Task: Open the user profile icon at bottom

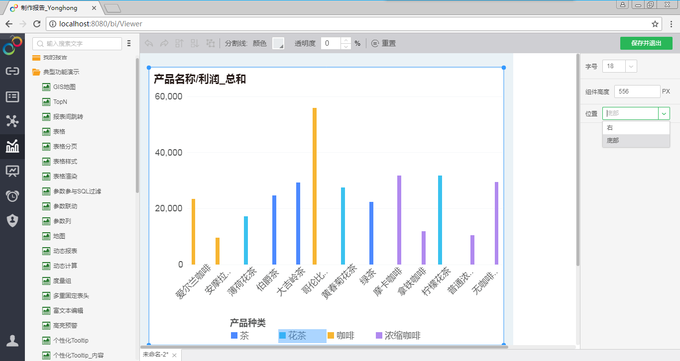Action: pyautogui.click(x=12, y=341)
